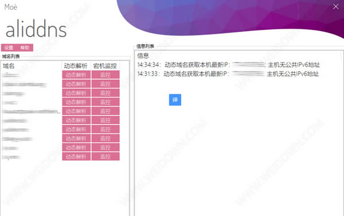Select the 14:34:34 log entry

228,65
